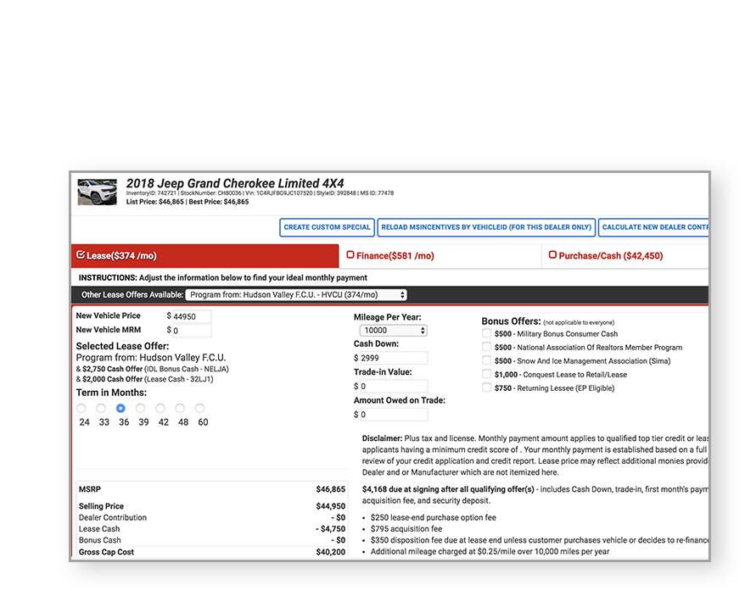
Task: Click 'Bonus Cash' row label
Action: point(100,540)
